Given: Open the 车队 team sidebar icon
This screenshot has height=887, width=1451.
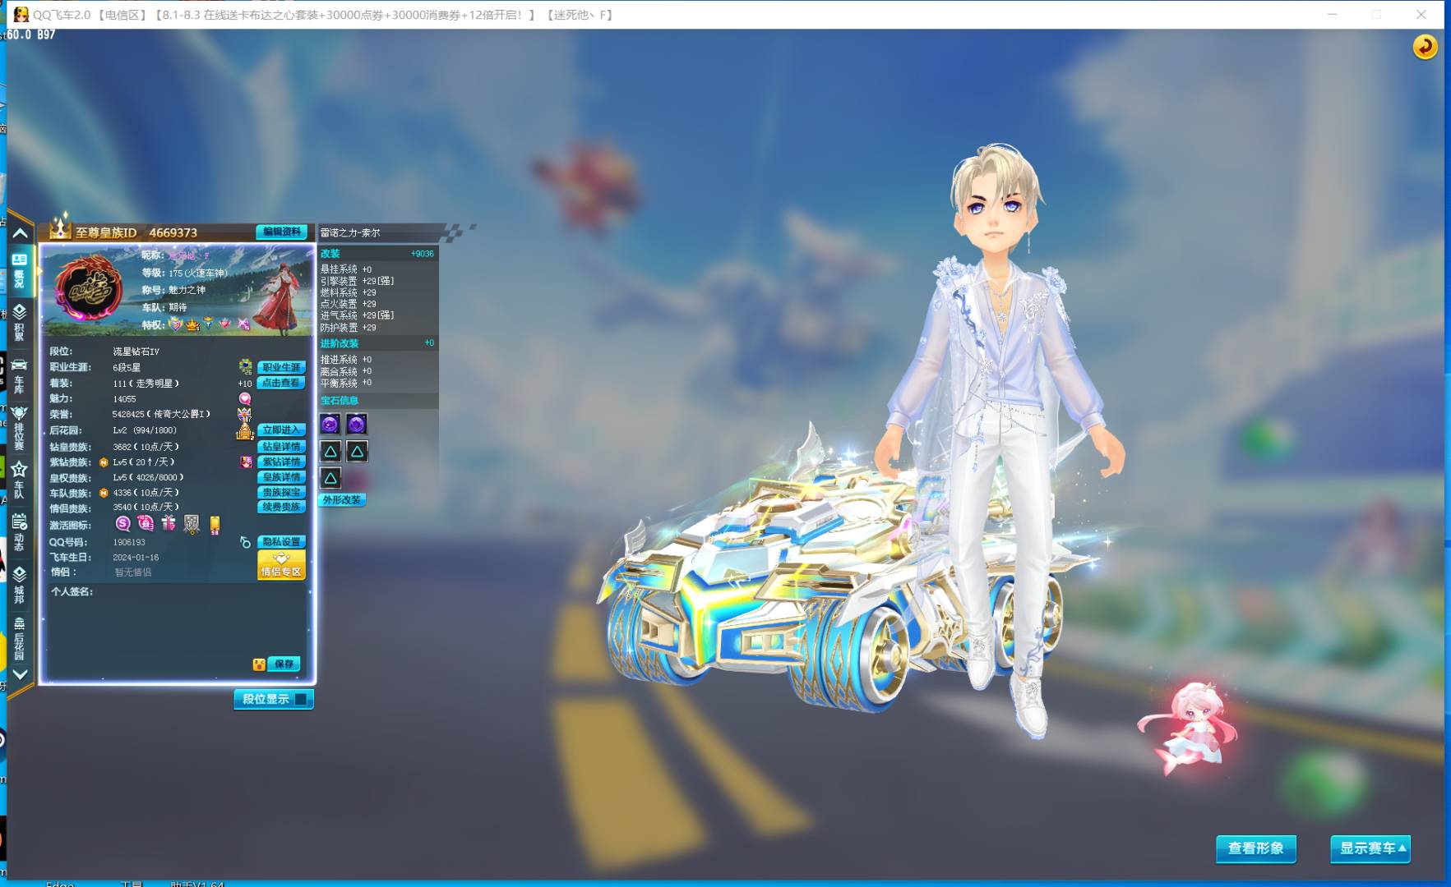Looking at the screenshot, I should click(19, 479).
